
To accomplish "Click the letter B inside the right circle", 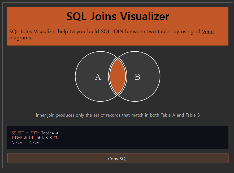I will tap(137, 77).
